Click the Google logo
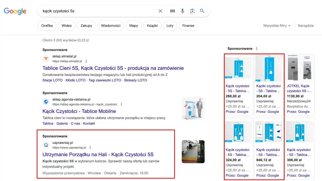This screenshot has width=322, height=181. click(x=15, y=11)
